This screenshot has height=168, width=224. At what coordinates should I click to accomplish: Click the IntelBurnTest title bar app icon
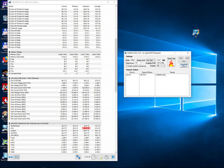pyautogui.click(x=126, y=53)
